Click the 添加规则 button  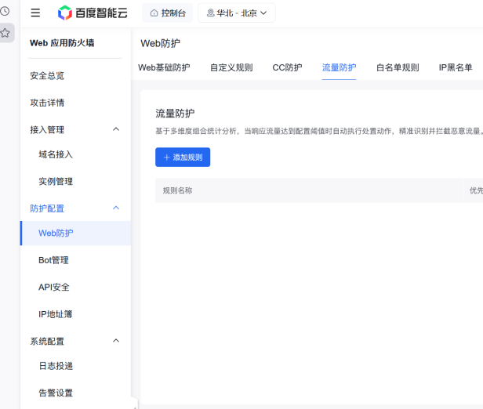183,157
